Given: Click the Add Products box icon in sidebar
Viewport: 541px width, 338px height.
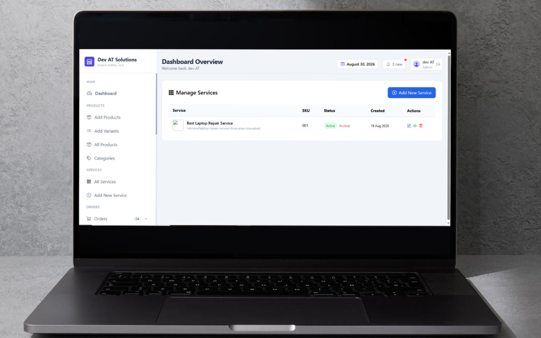Looking at the screenshot, I should (x=89, y=117).
